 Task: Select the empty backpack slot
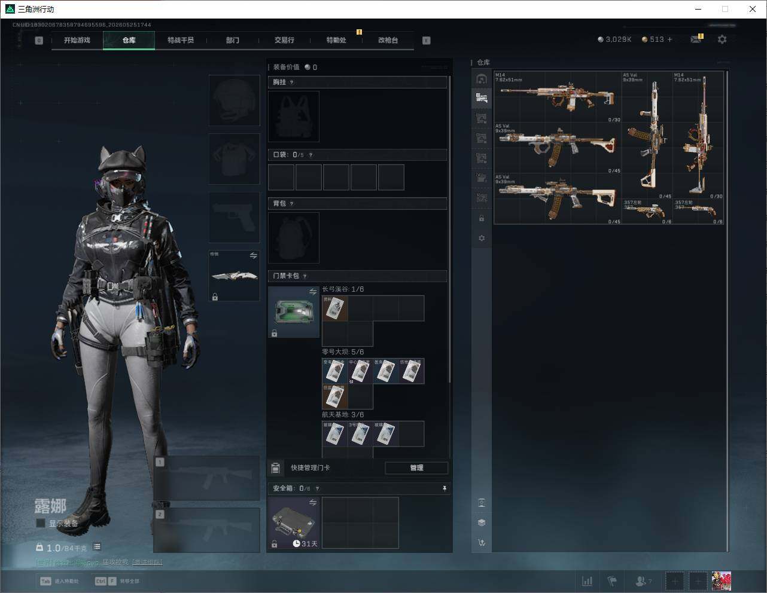pos(294,238)
